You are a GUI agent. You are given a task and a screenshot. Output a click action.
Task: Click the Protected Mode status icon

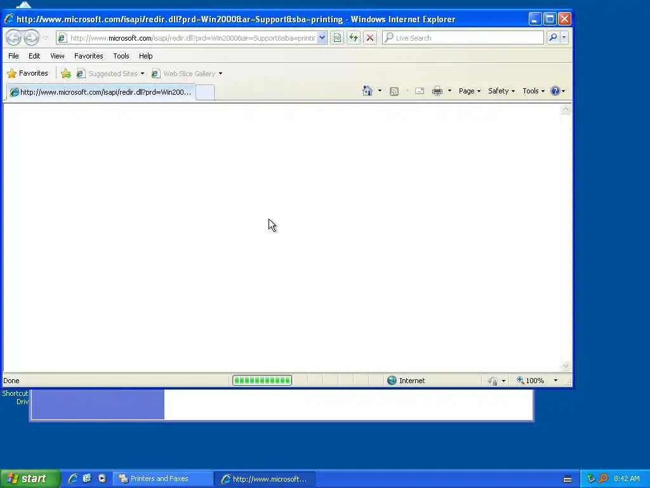[493, 381]
